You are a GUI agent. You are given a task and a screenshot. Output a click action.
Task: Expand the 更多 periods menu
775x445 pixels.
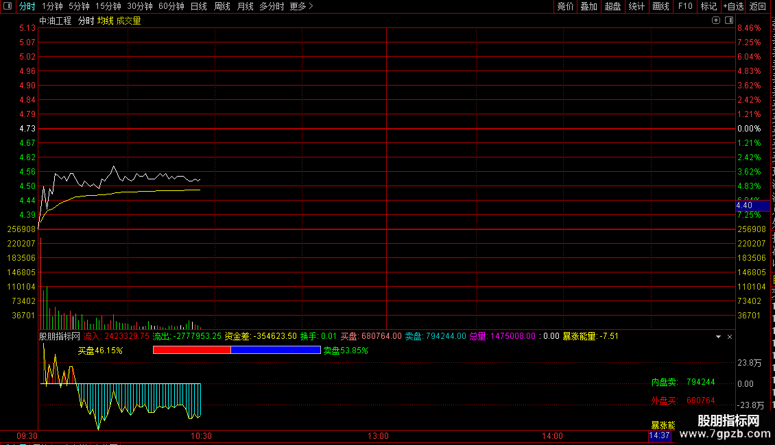301,6
